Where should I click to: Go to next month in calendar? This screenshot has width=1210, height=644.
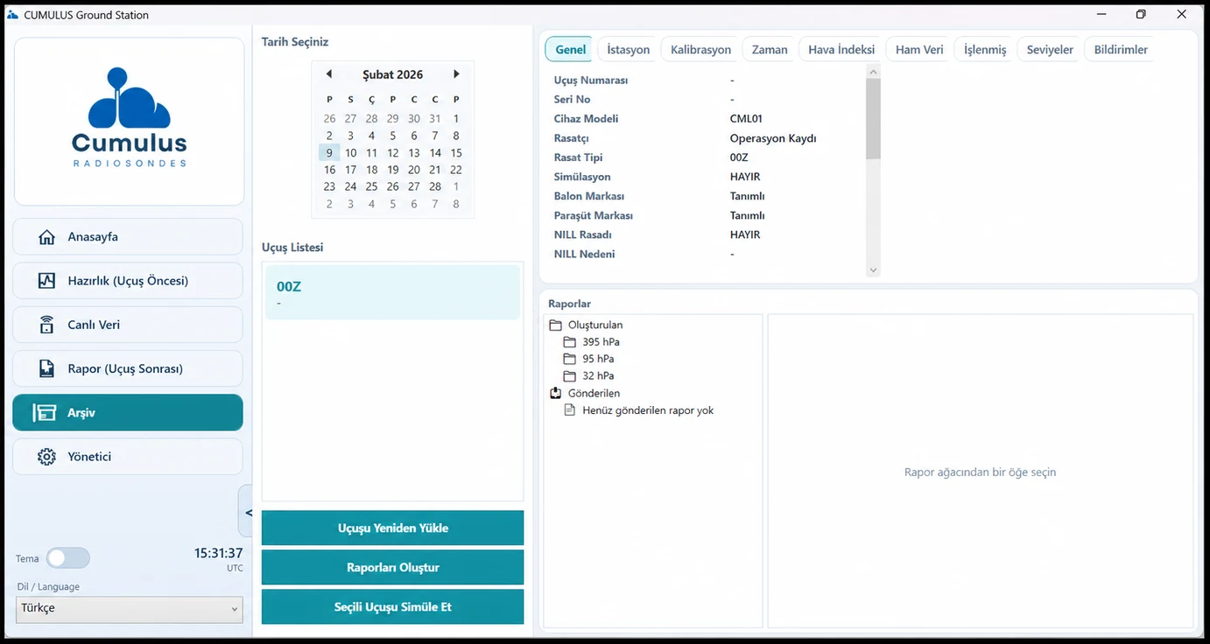(456, 74)
